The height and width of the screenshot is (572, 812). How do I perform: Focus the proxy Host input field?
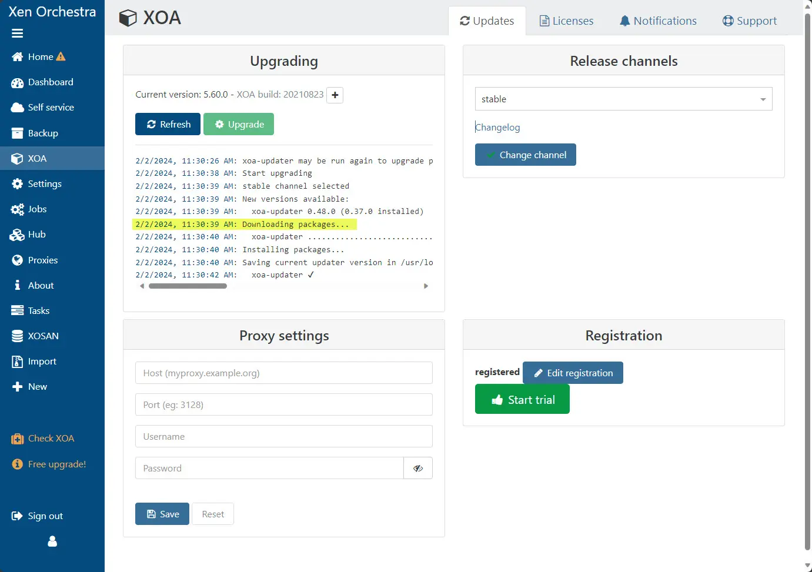coord(284,373)
